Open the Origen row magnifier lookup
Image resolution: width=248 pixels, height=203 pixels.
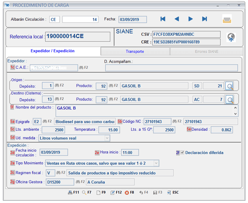tap(229, 86)
